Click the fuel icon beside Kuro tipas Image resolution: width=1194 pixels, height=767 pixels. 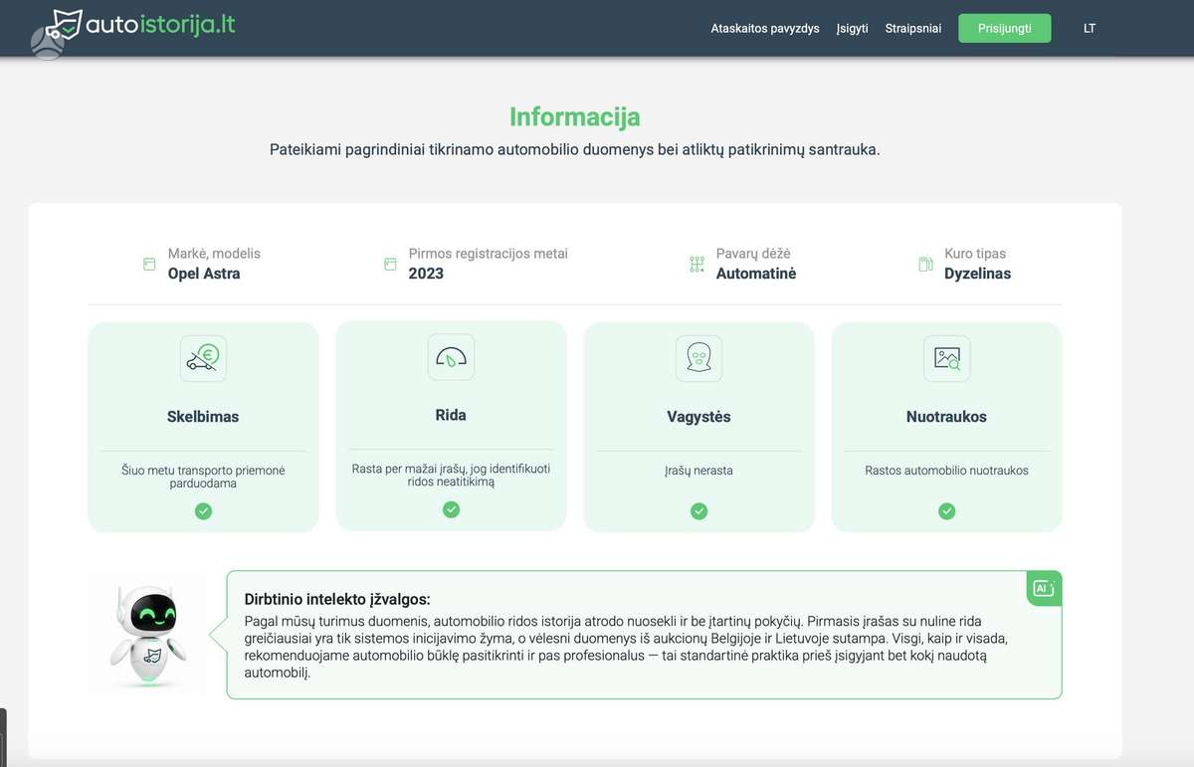925,265
